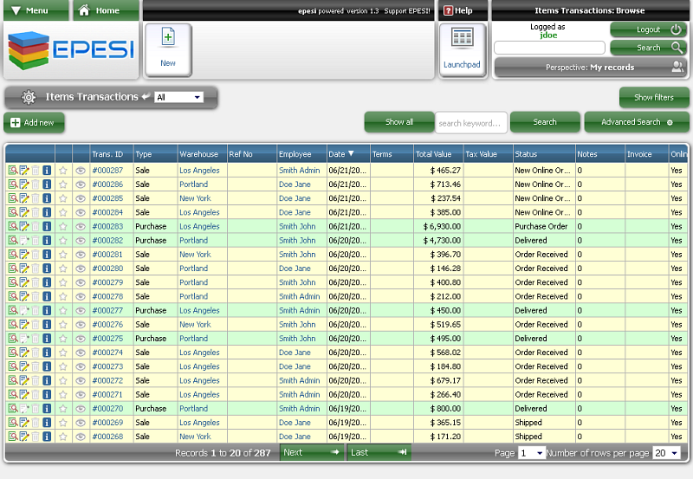Screen dimensions: 693x479
Task: Edit transaction #000286 with pencil icon
Action: click(x=24, y=184)
